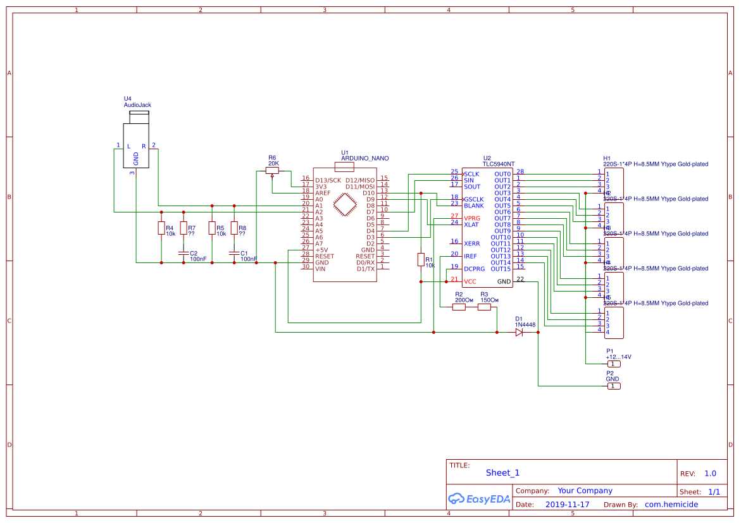Screen dimensions: 741x523
Task: Click the OUT7 pin label
Action: coord(502,218)
